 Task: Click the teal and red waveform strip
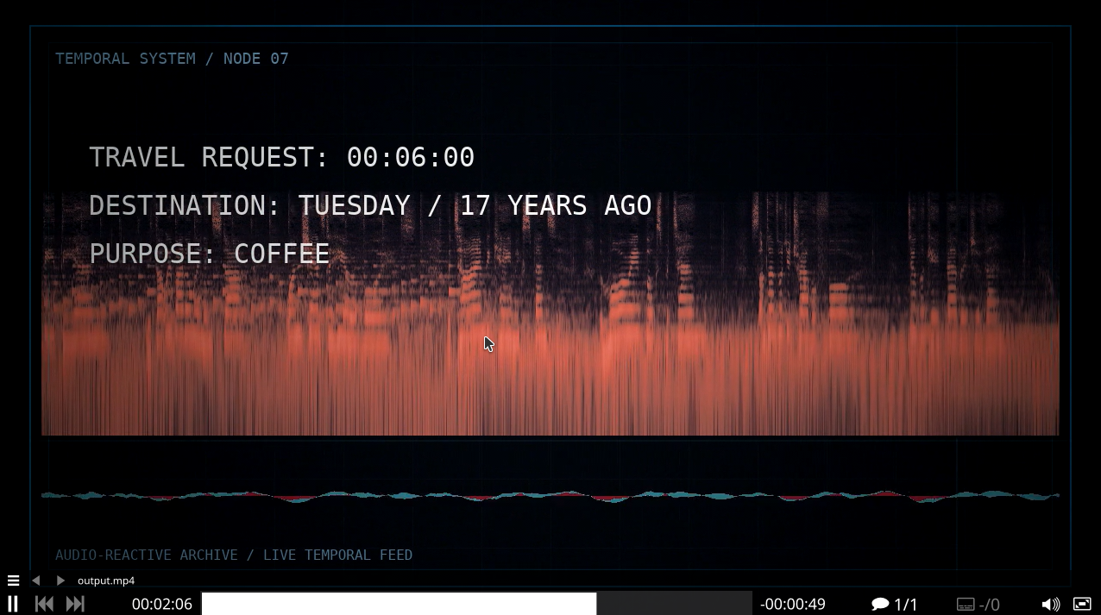pyautogui.click(x=550, y=496)
